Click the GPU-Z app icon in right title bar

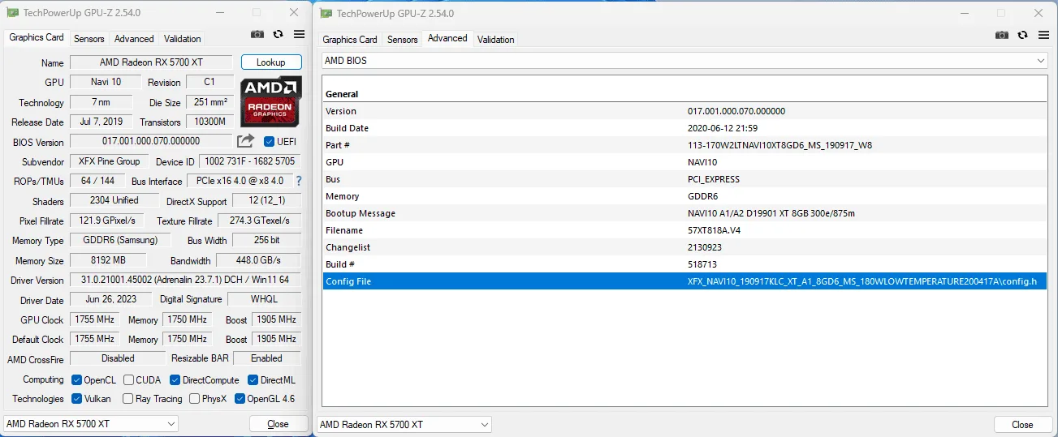coord(326,13)
